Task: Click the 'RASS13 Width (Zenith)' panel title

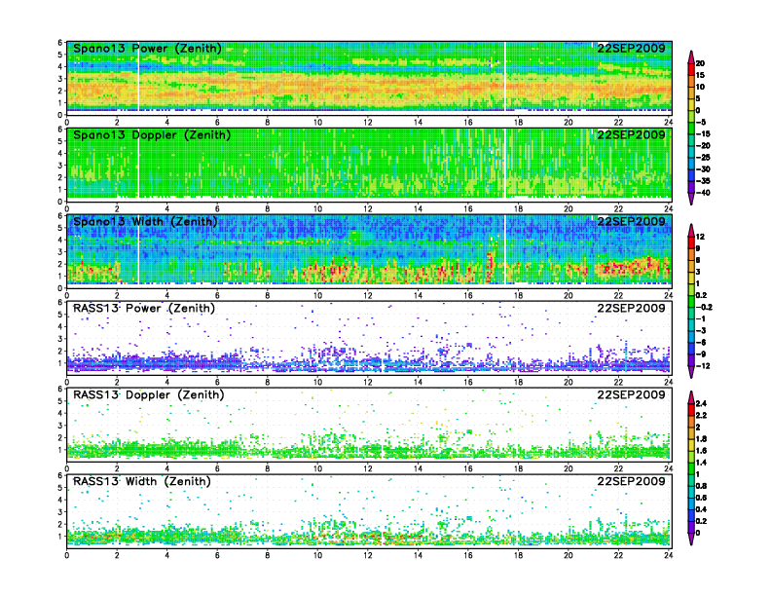Action: pyautogui.click(x=141, y=481)
